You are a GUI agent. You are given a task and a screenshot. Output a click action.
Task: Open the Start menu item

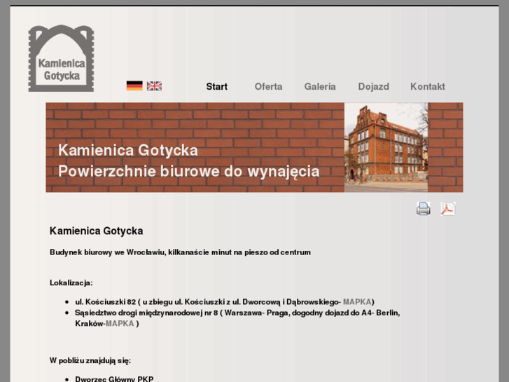(216, 87)
